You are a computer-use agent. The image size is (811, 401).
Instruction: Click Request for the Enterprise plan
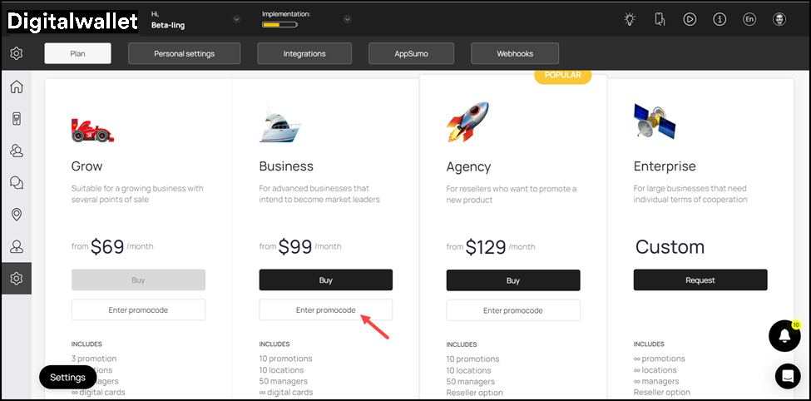click(x=700, y=280)
